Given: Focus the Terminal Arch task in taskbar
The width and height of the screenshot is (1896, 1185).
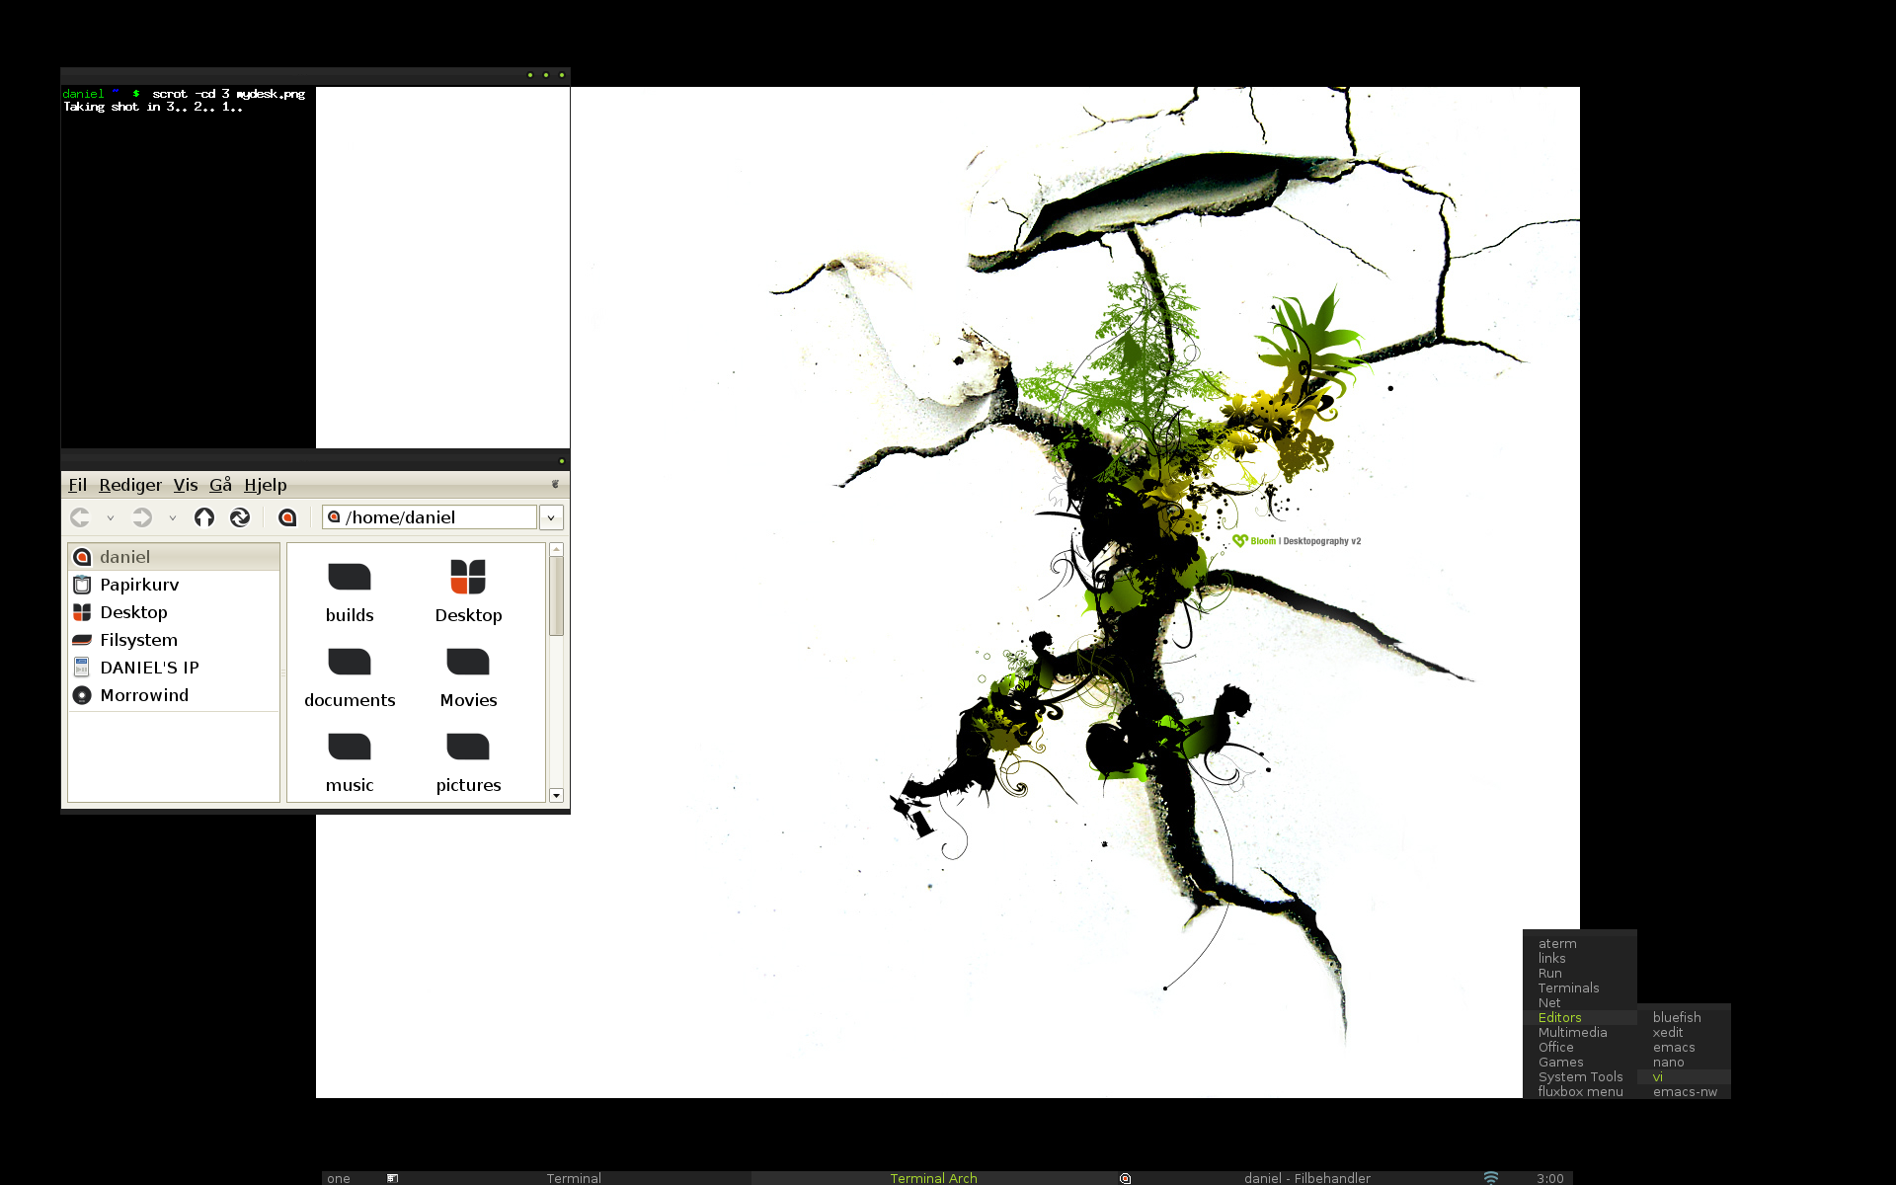Looking at the screenshot, I should [x=933, y=1178].
